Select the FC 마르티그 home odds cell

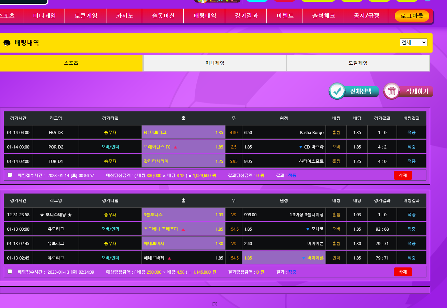click(183, 132)
